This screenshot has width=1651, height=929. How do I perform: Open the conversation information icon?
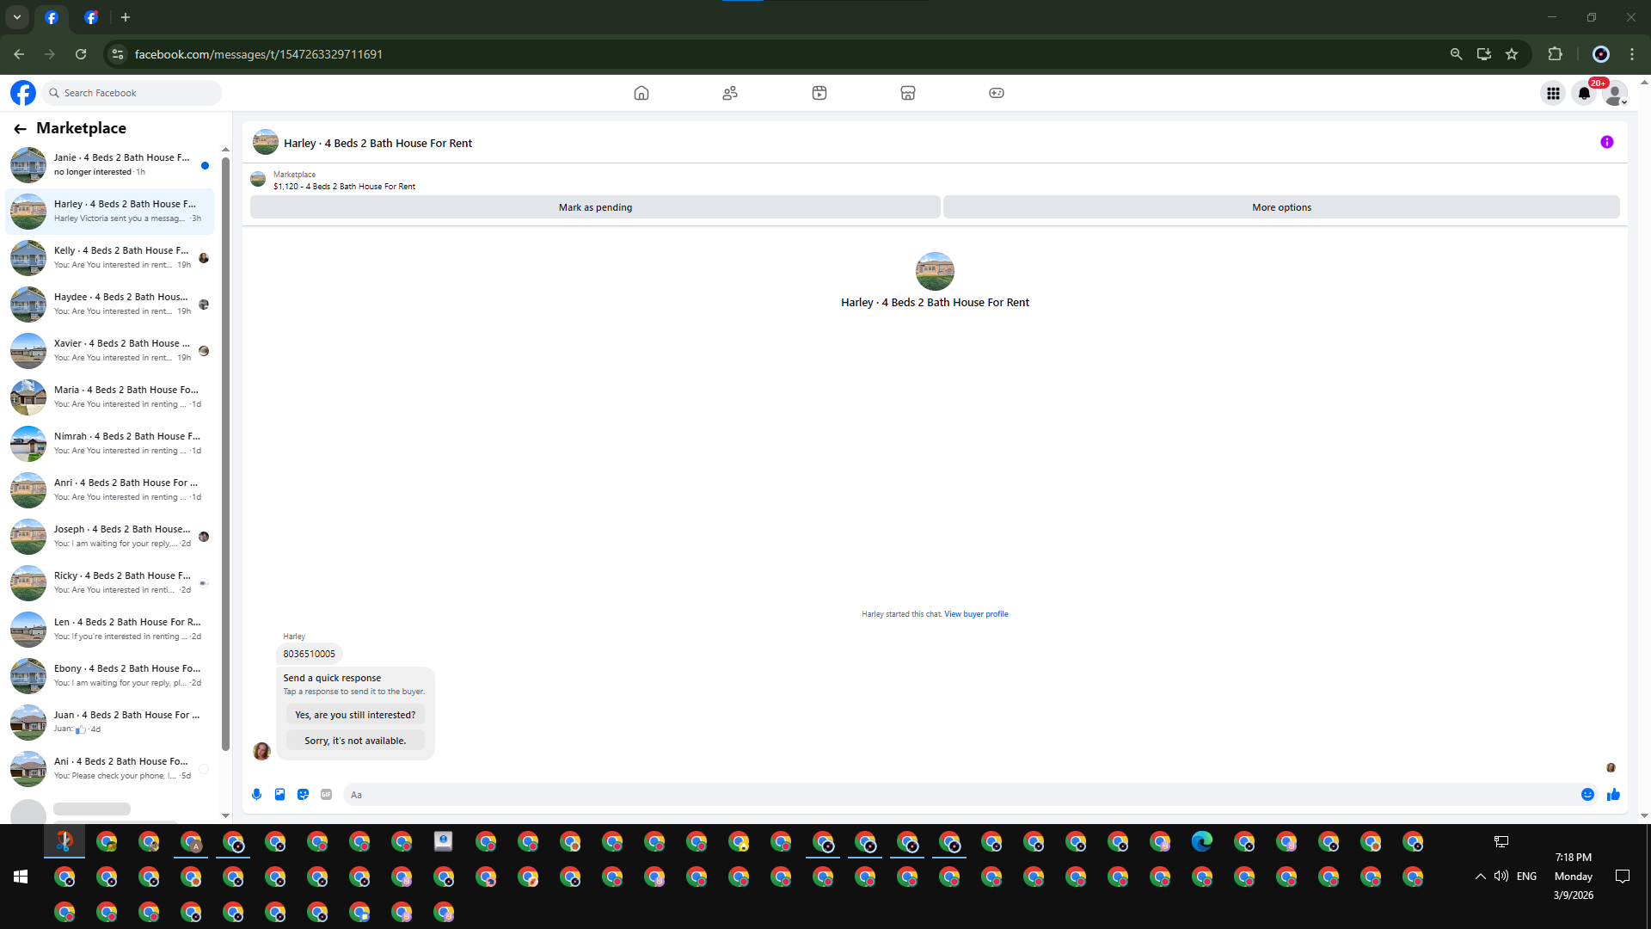tap(1606, 142)
